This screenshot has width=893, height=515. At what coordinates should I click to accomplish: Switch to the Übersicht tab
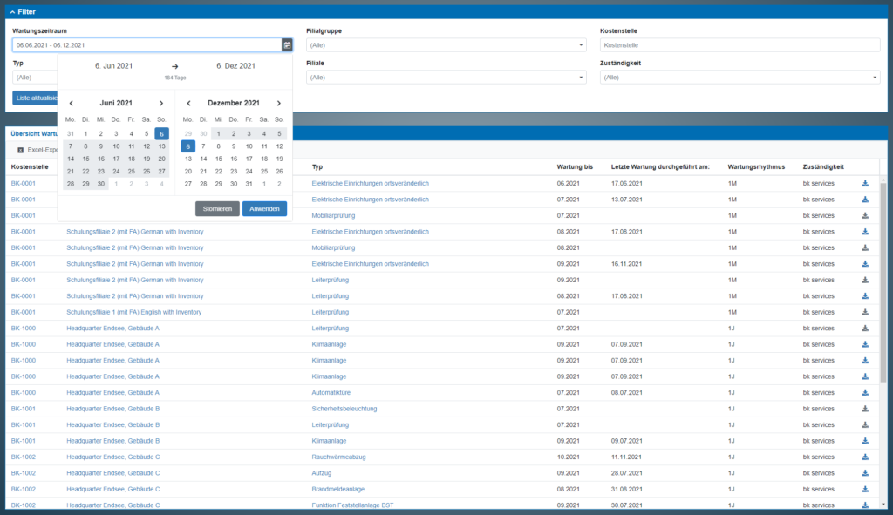pos(34,133)
